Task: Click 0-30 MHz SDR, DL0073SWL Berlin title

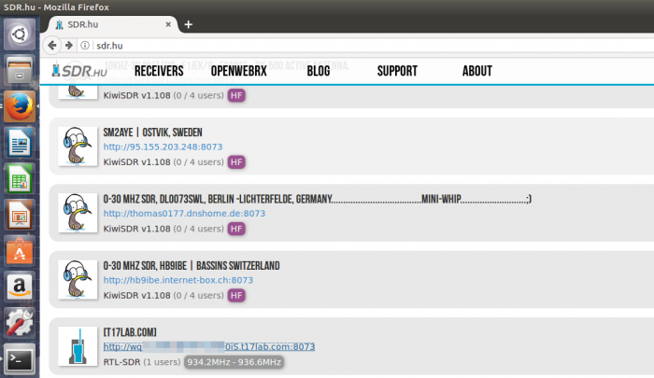Action: (317, 199)
